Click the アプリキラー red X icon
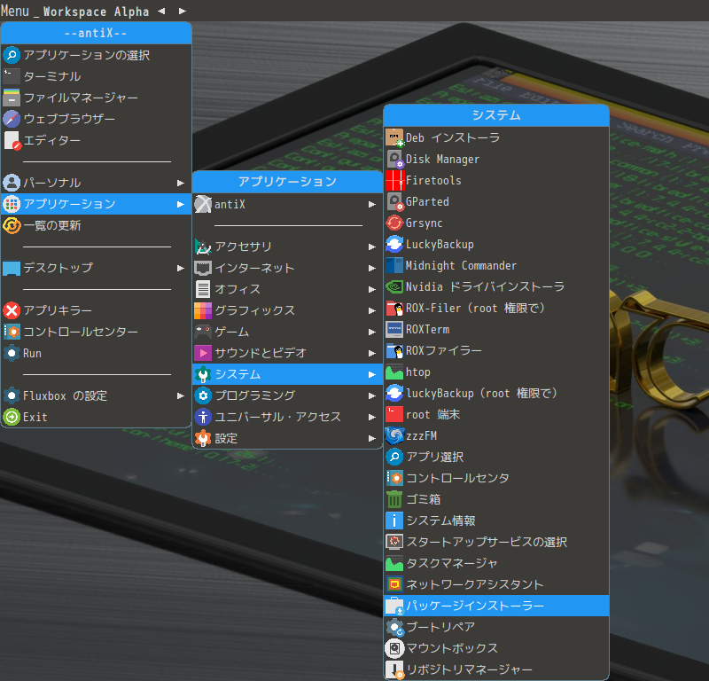This screenshot has height=681, width=709. pos(12,310)
